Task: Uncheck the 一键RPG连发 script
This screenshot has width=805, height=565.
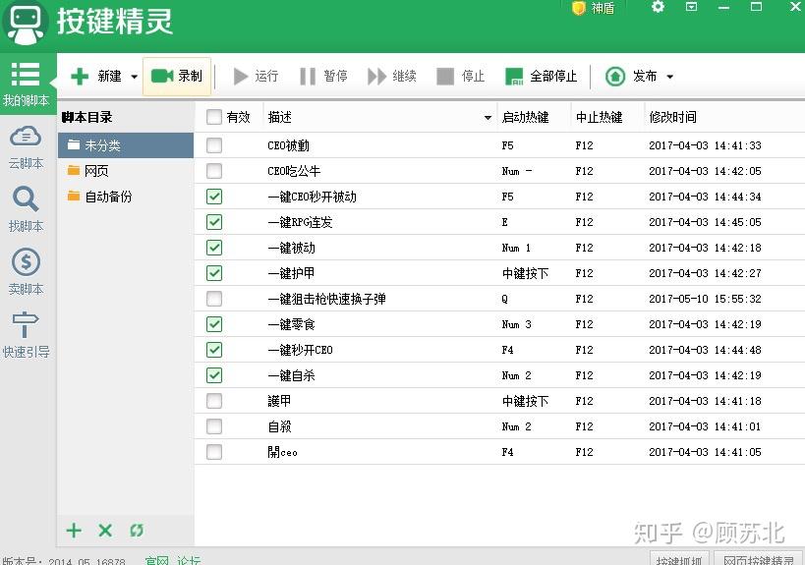Action: [214, 222]
